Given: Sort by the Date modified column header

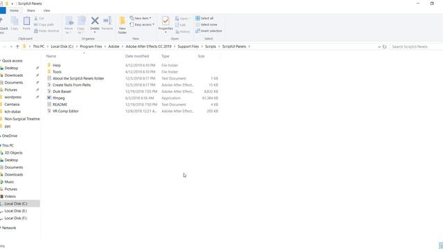Looking at the screenshot, I should 137,56.
